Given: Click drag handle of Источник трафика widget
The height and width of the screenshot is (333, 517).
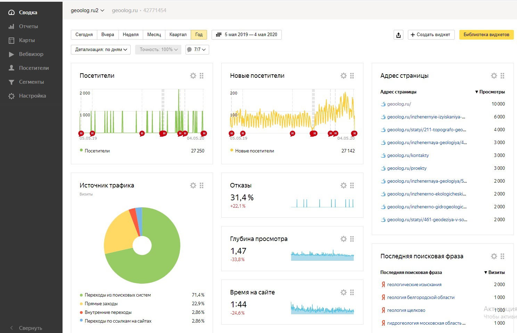Looking at the screenshot, I should pos(202,185).
